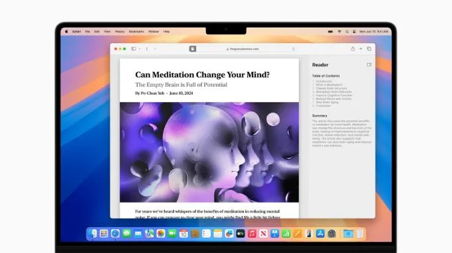
Task: Open Launchpad from the Dock
Action: pyautogui.click(x=104, y=234)
